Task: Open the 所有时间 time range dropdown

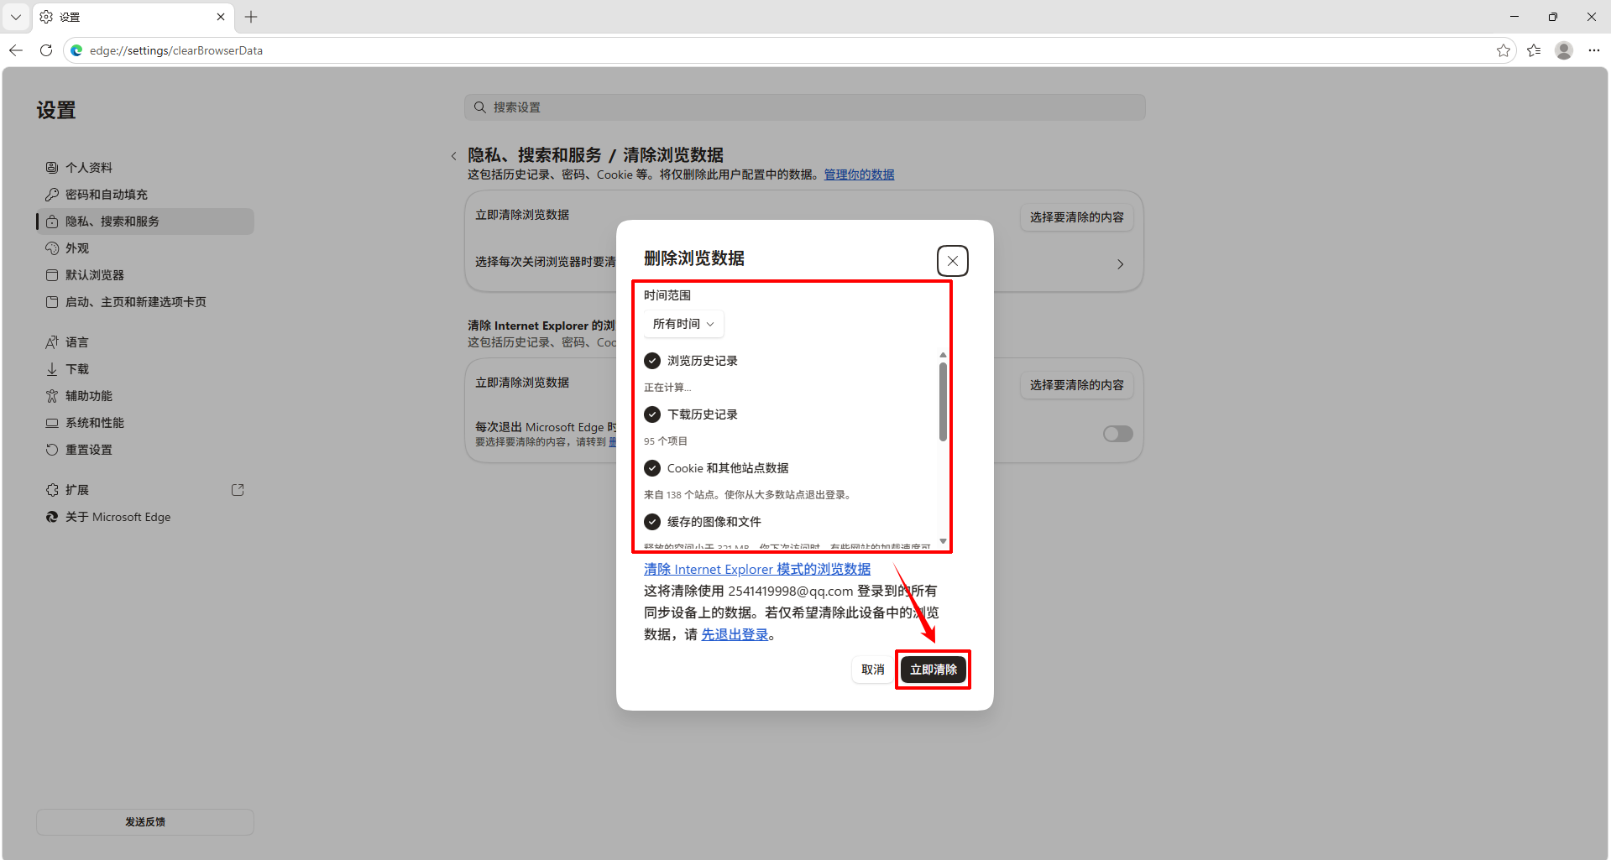Action: pyautogui.click(x=683, y=324)
